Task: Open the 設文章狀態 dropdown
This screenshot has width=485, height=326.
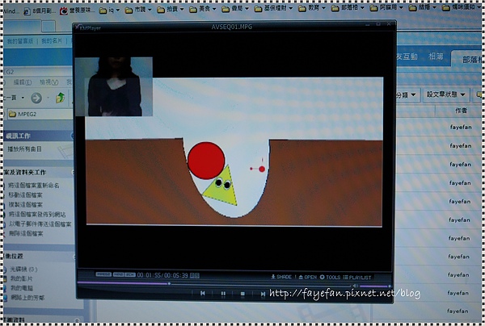Action: click(446, 94)
